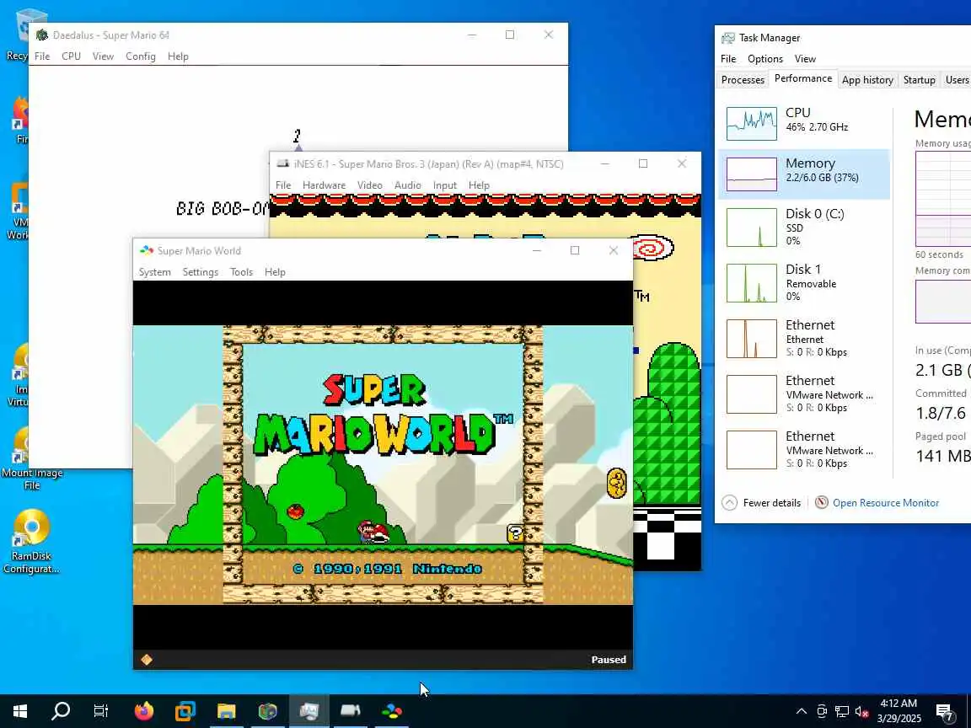Open System menu in Super Mario World
The height and width of the screenshot is (728, 971).
[x=155, y=272]
